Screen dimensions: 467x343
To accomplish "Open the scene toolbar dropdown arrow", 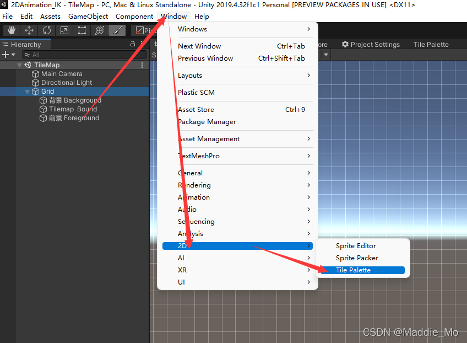I will click(x=326, y=55).
